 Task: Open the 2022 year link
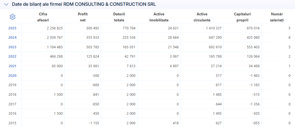tap(12, 57)
